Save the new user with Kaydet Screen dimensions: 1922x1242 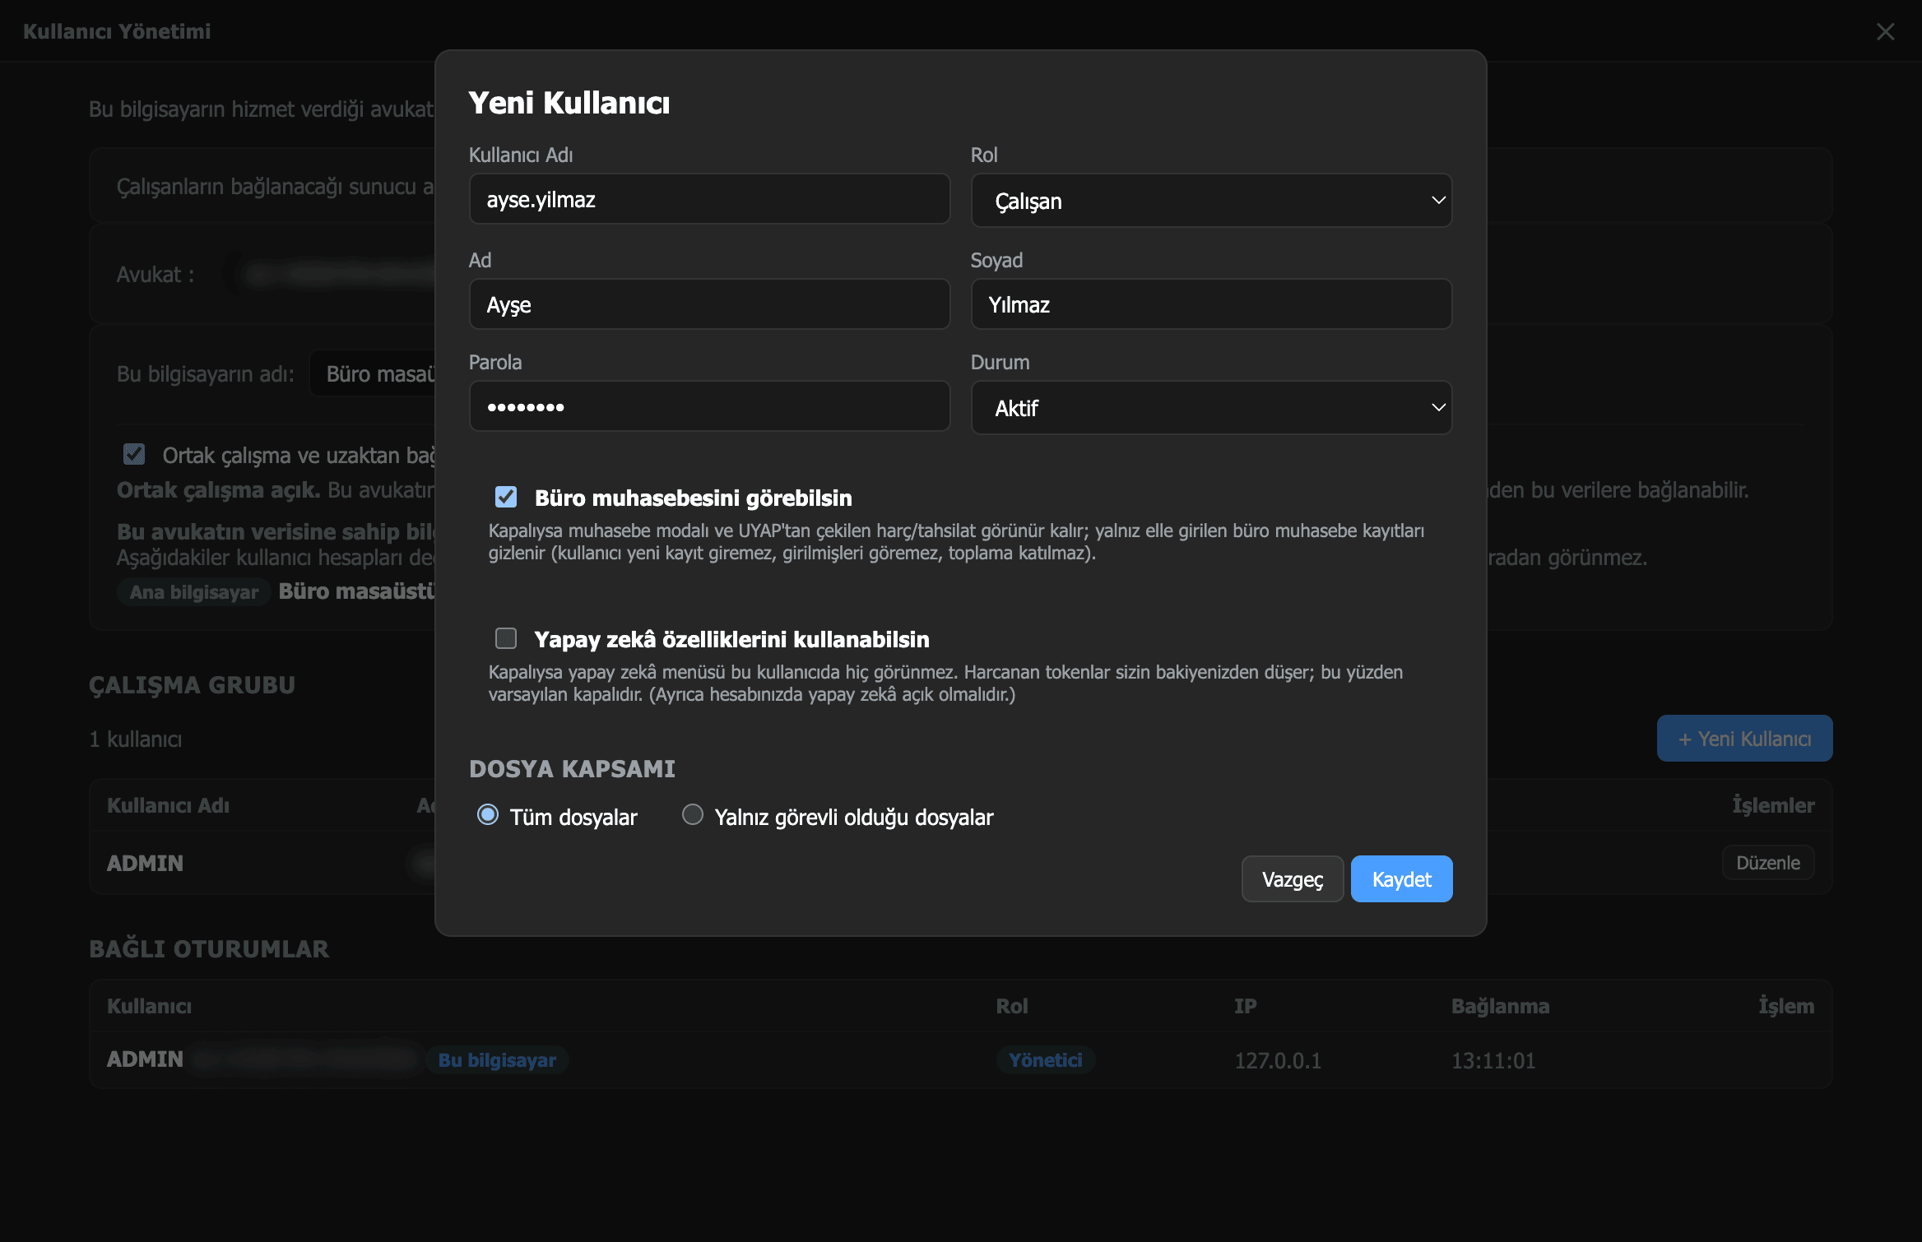click(x=1401, y=879)
